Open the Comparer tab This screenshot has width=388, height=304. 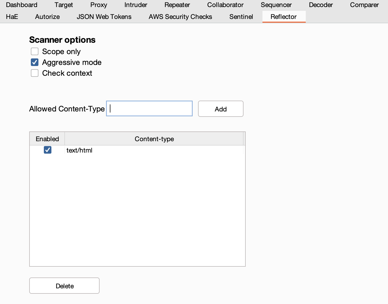click(x=364, y=5)
